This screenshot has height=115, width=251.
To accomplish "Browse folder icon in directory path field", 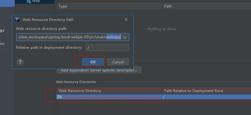I will (125, 37).
